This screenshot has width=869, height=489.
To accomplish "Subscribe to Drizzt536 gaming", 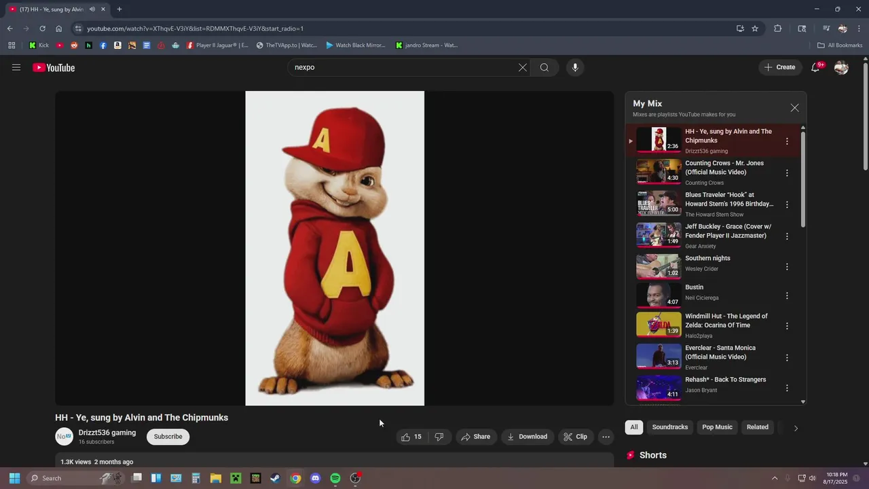I will click(x=168, y=437).
